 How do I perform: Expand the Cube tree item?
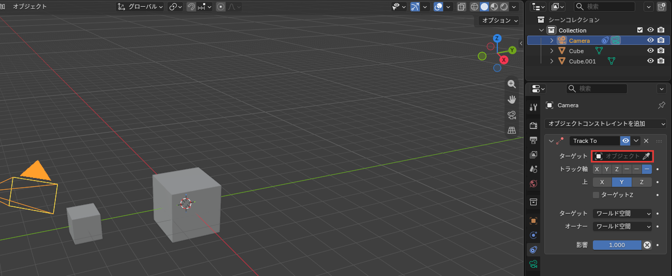point(552,51)
